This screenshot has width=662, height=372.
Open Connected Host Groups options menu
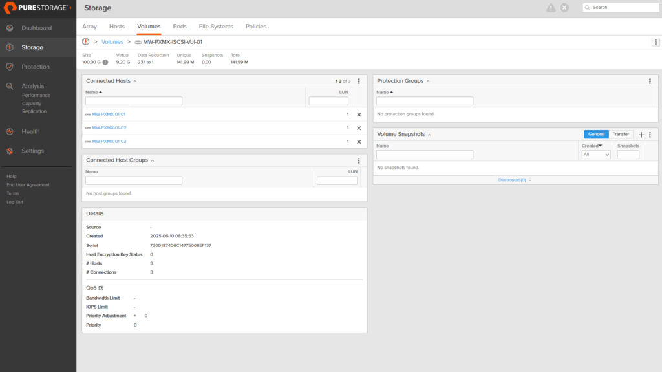click(x=359, y=160)
